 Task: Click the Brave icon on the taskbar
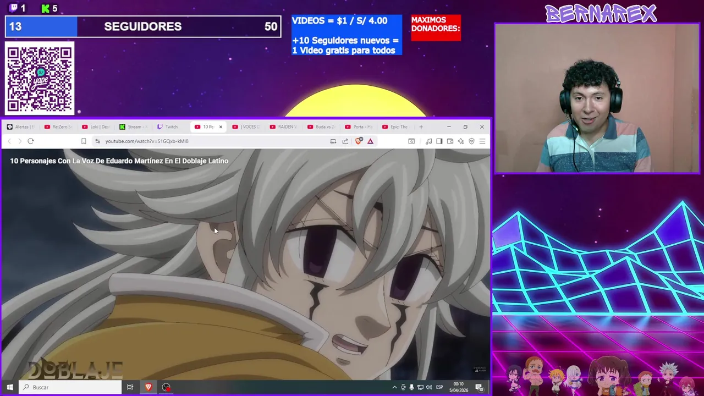[148, 387]
